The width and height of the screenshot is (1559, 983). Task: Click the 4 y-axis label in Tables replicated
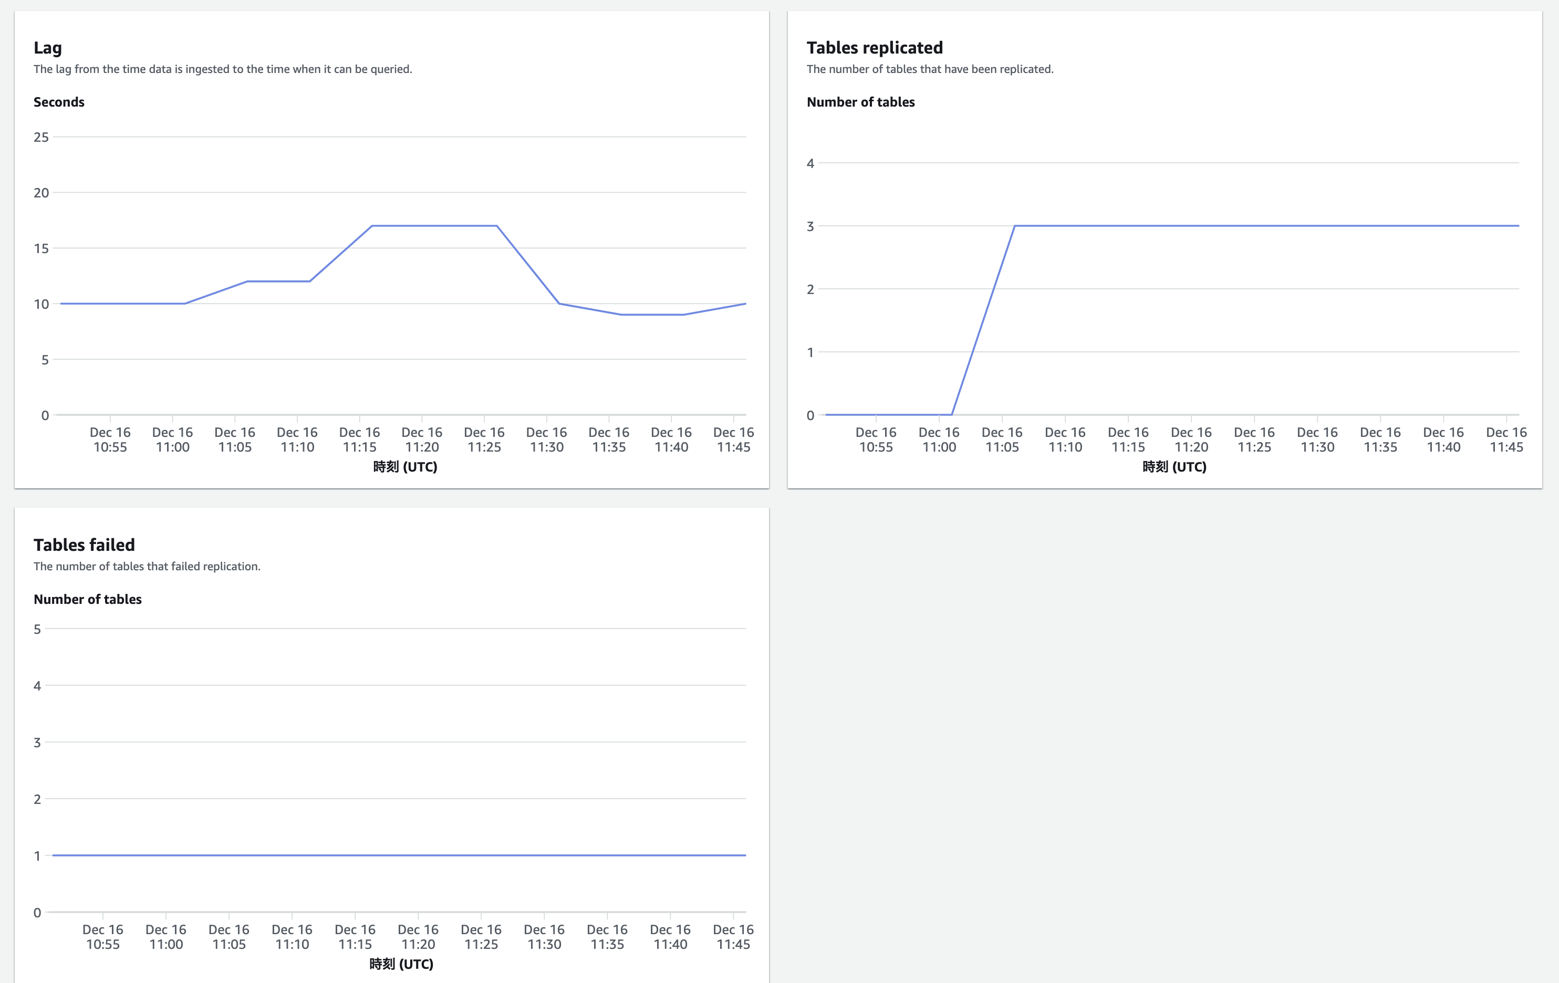pyautogui.click(x=810, y=164)
